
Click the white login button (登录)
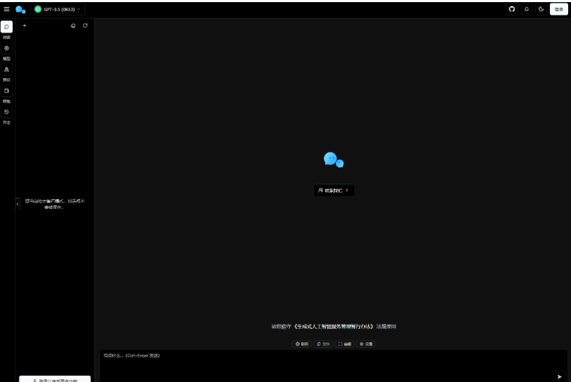[558, 9]
